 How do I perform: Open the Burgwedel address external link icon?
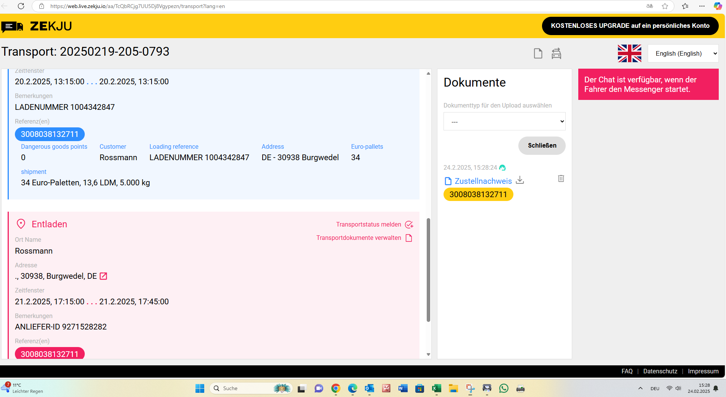point(103,276)
